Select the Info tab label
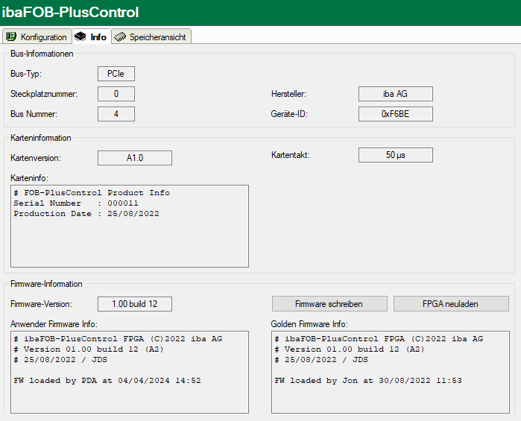 click(98, 37)
